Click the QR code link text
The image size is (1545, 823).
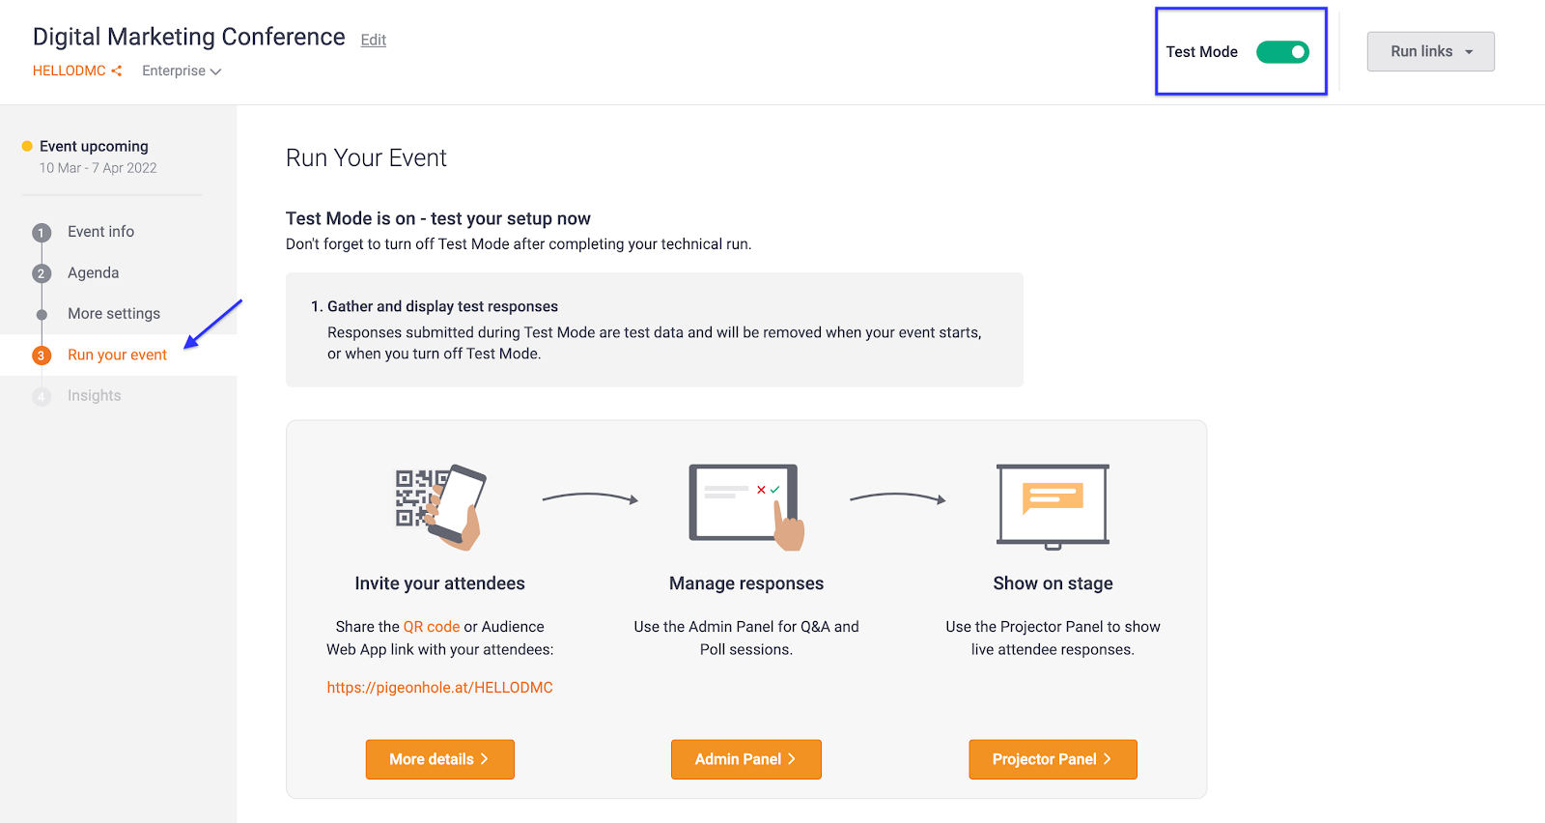coord(431,627)
